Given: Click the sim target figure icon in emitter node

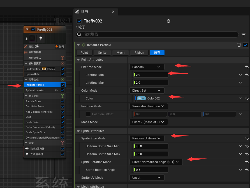Looking at the screenshot, I should pos(27,38).
